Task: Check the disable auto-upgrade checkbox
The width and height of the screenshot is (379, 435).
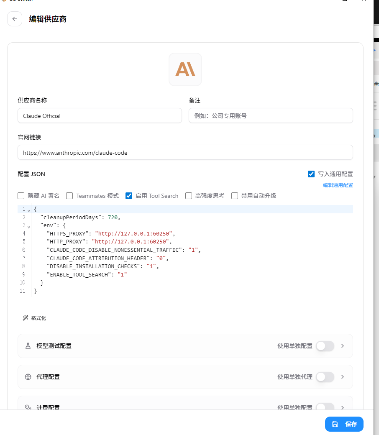Action: (x=235, y=196)
